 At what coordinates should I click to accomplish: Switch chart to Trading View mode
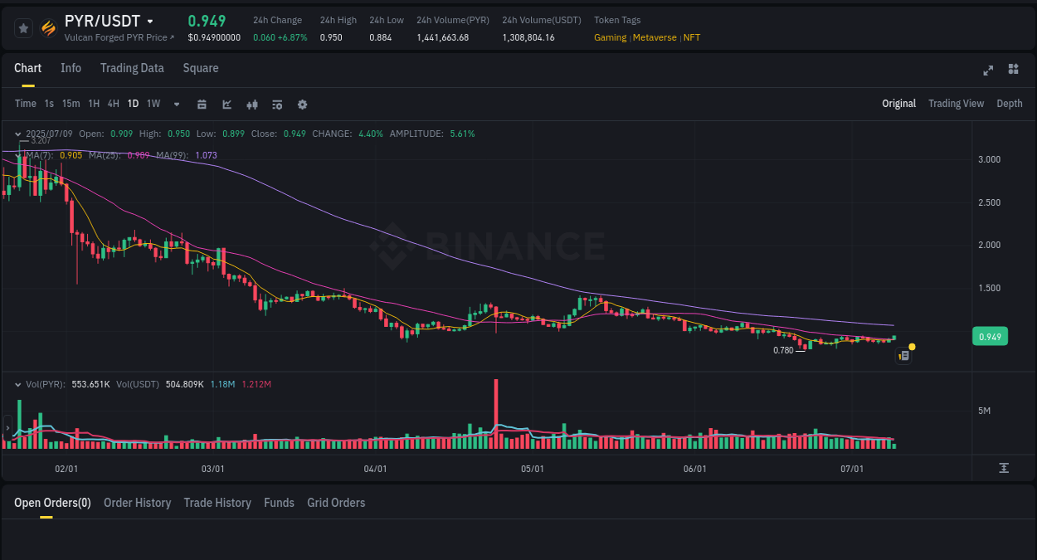956,104
